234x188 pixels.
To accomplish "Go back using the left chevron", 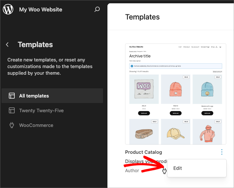I will click(7, 45).
